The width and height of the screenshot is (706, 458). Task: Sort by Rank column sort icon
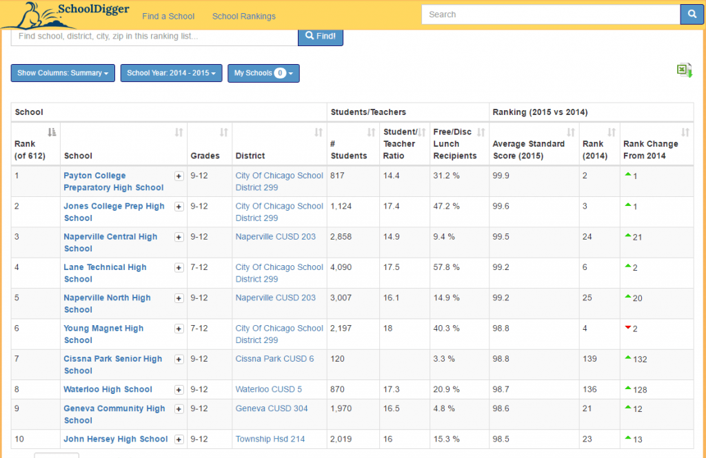pyautogui.click(x=52, y=132)
